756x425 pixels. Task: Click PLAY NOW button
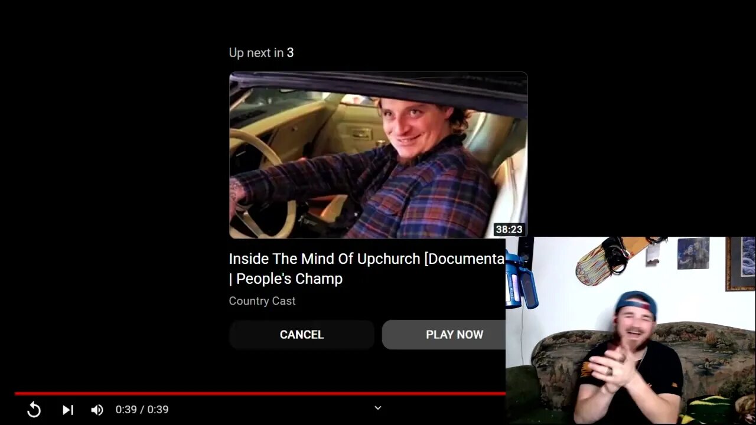pos(444,335)
